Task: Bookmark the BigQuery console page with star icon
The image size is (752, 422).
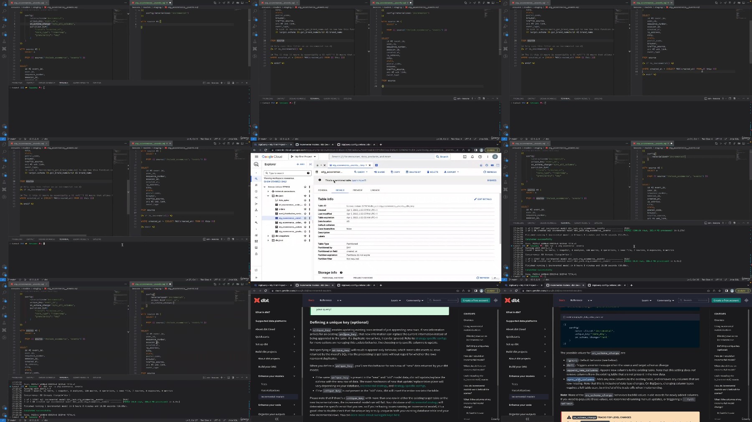Action: [x=469, y=150]
